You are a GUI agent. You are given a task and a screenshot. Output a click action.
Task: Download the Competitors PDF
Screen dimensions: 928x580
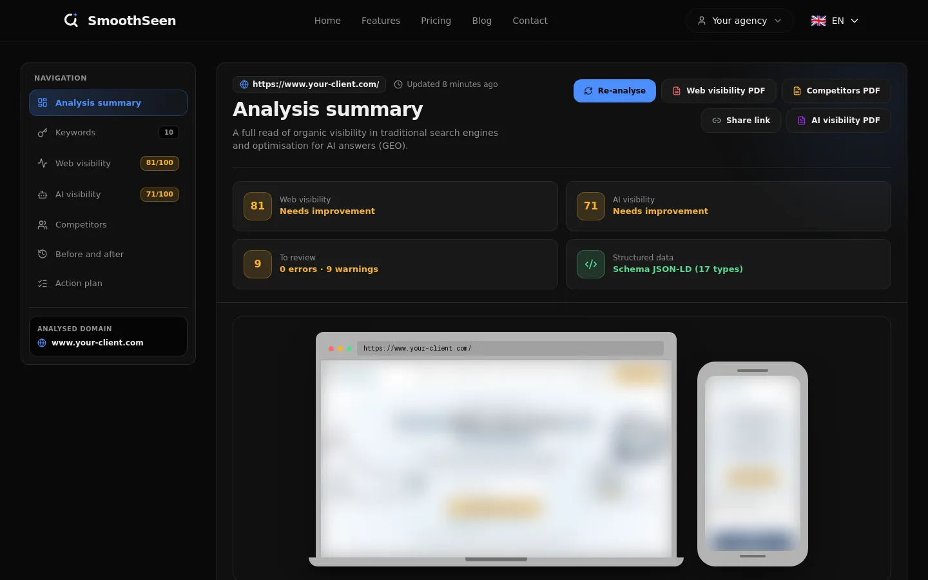click(x=836, y=91)
